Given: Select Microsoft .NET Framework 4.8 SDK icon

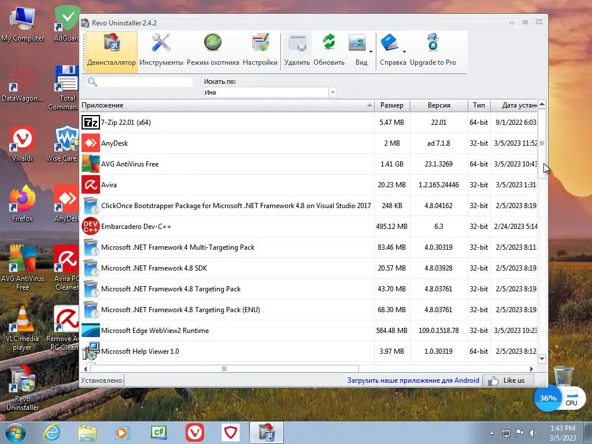Looking at the screenshot, I should (x=91, y=268).
